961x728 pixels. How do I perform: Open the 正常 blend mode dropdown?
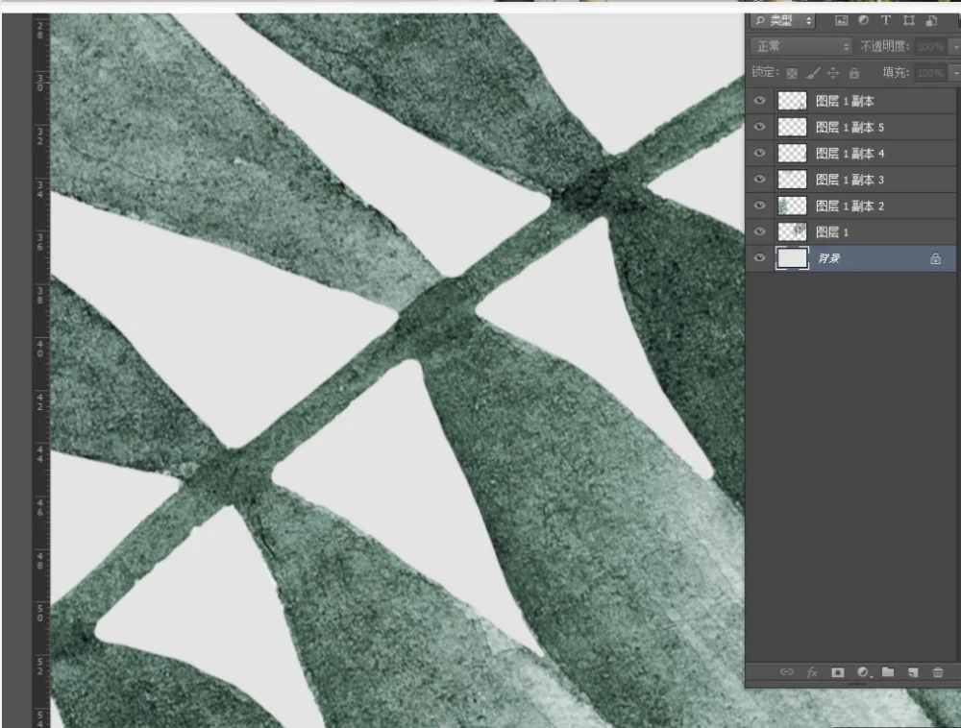coord(801,46)
